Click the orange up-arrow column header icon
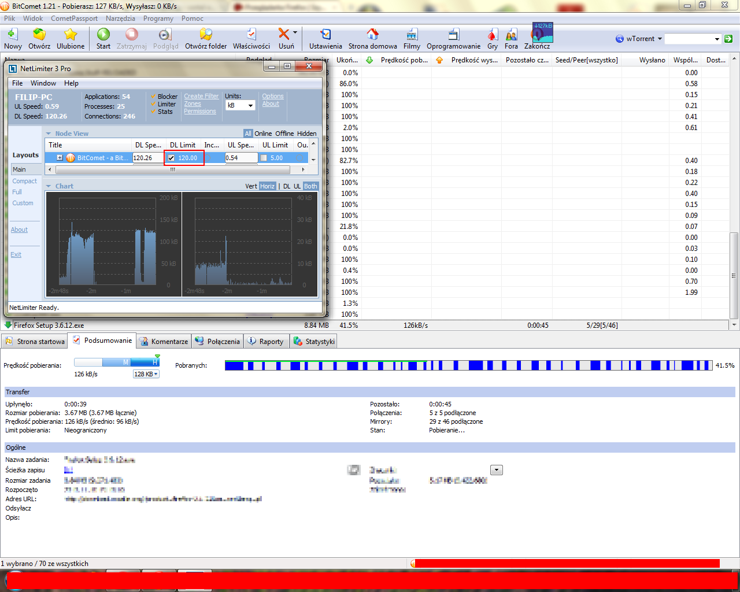This screenshot has width=740, height=592. pyautogui.click(x=439, y=60)
